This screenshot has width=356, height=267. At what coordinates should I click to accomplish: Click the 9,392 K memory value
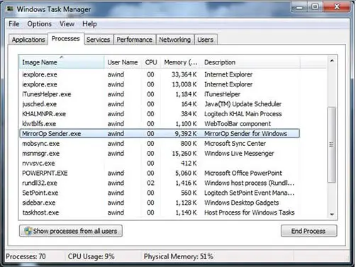(x=186, y=134)
